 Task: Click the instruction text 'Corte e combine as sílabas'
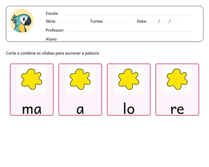pyautogui.click(x=30, y=53)
